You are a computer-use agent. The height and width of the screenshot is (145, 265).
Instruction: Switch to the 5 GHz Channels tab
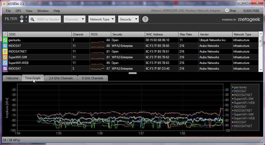pyautogui.click(x=93, y=78)
